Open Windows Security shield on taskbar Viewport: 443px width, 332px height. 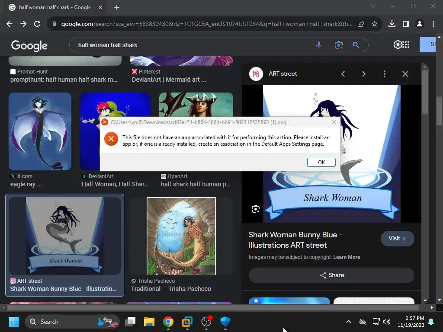(225, 322)
